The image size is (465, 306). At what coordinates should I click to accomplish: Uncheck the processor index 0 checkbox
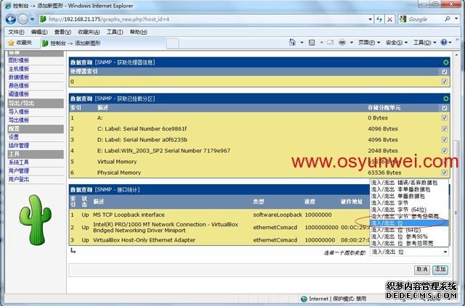(x=444, y=81)
